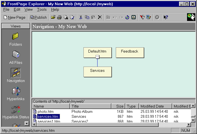The image size is (197, 134).
Task: Click the New Page button
Action: pos(14,17)
